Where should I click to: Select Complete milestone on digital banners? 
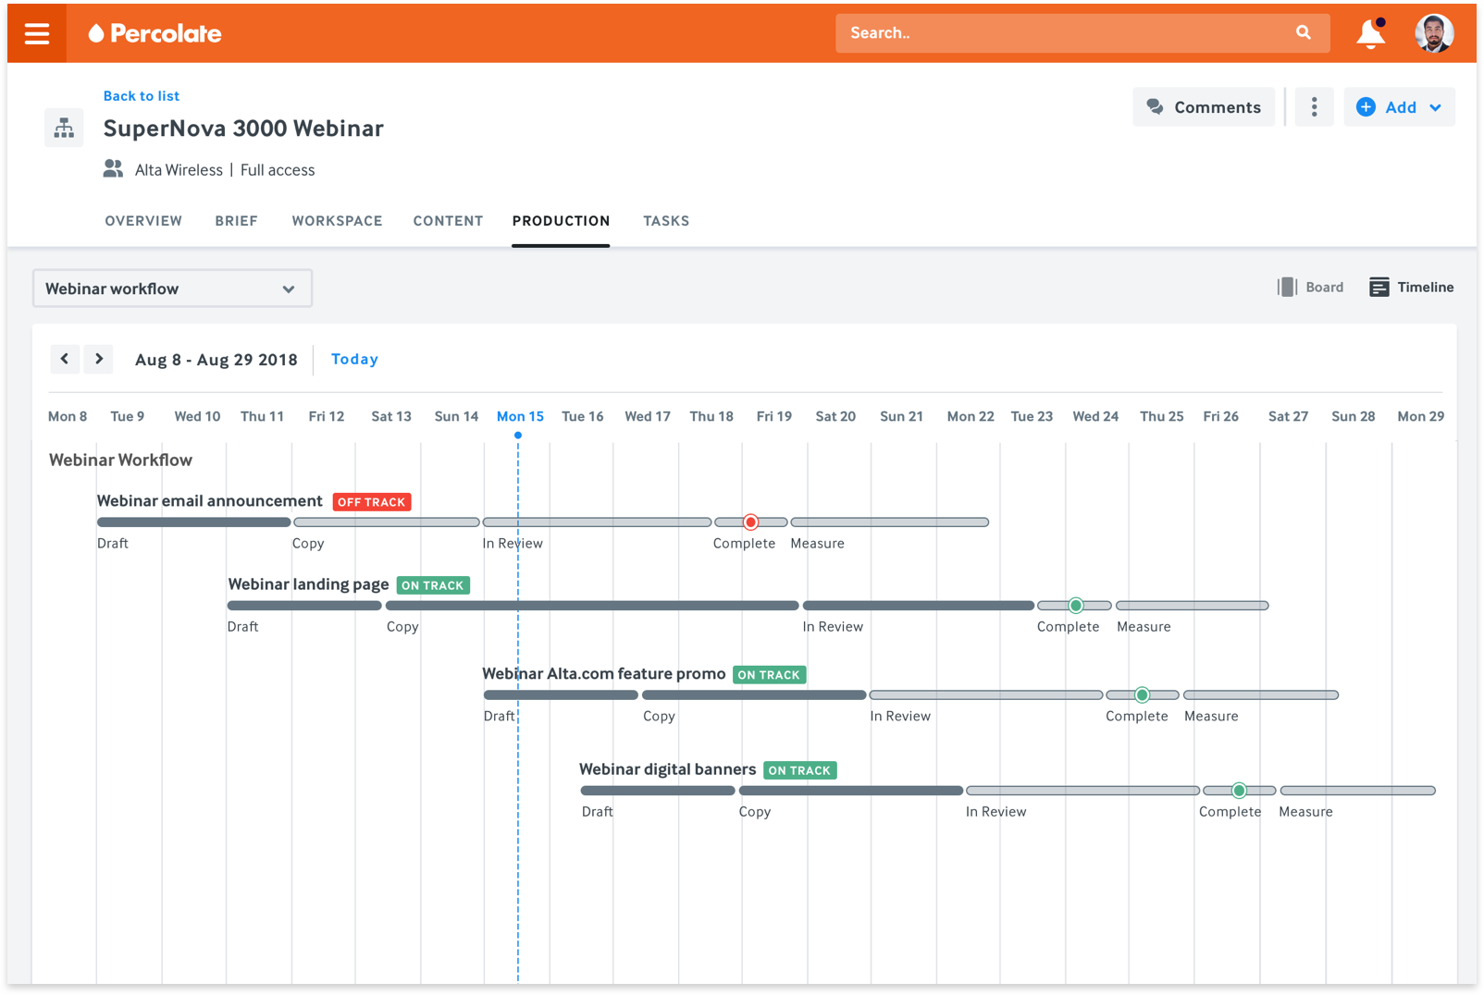(1239, 791)
